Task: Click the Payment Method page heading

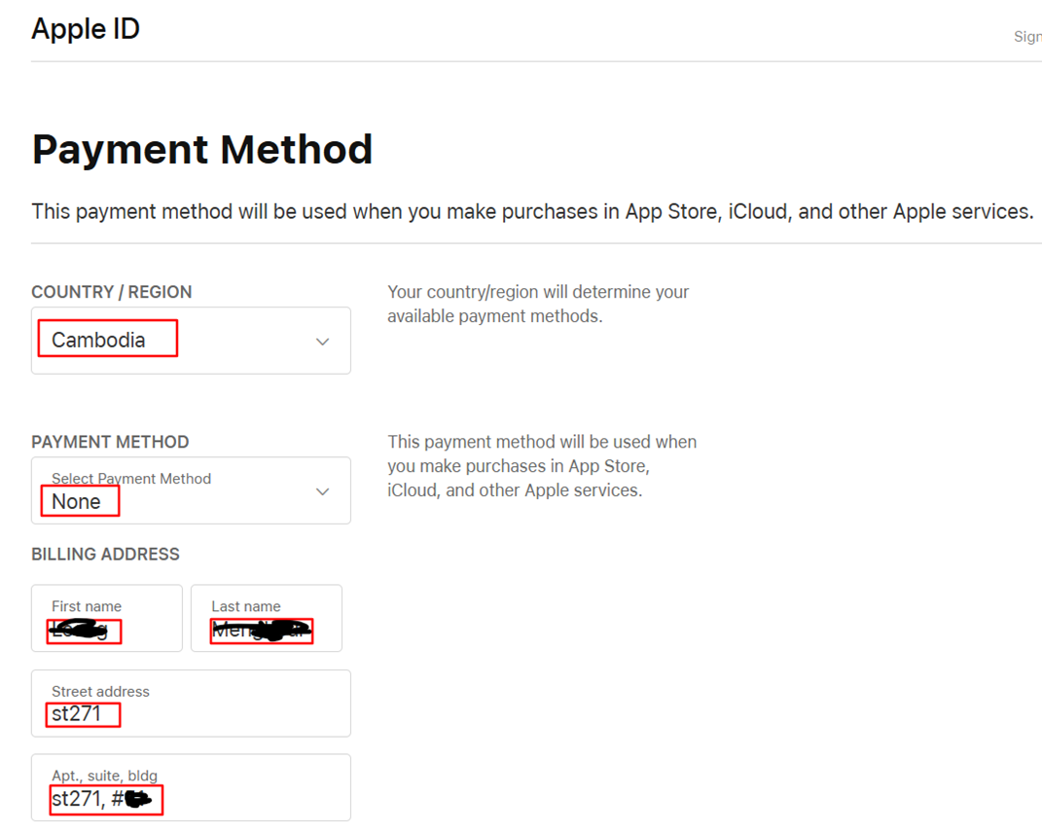Action: 202,149
